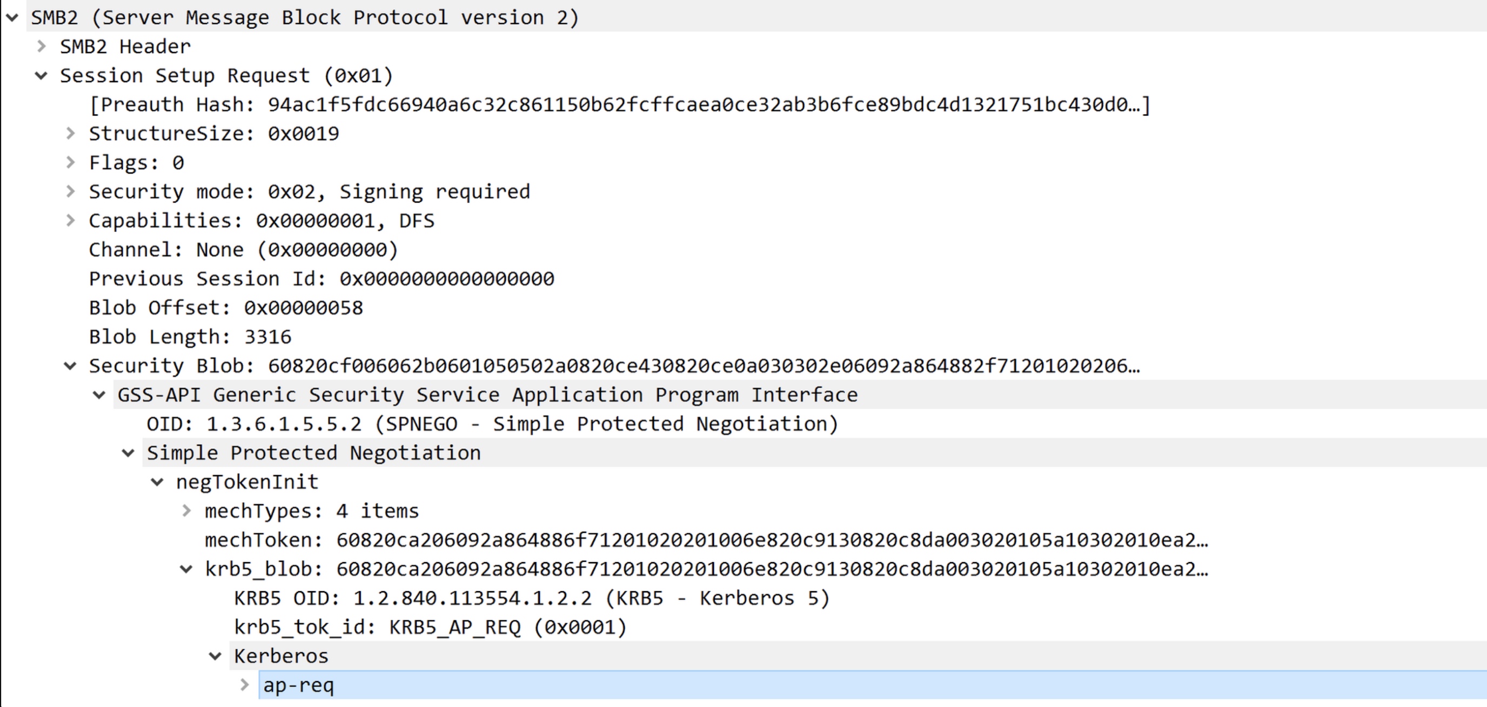Collapse the GSS-API tree node
Image resolution: width=1487 pixels, height=707 pixels.
click(99, 395)
